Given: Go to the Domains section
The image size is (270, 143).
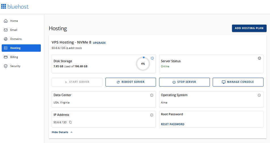Looking at the screenshot, I should (21, 39).
